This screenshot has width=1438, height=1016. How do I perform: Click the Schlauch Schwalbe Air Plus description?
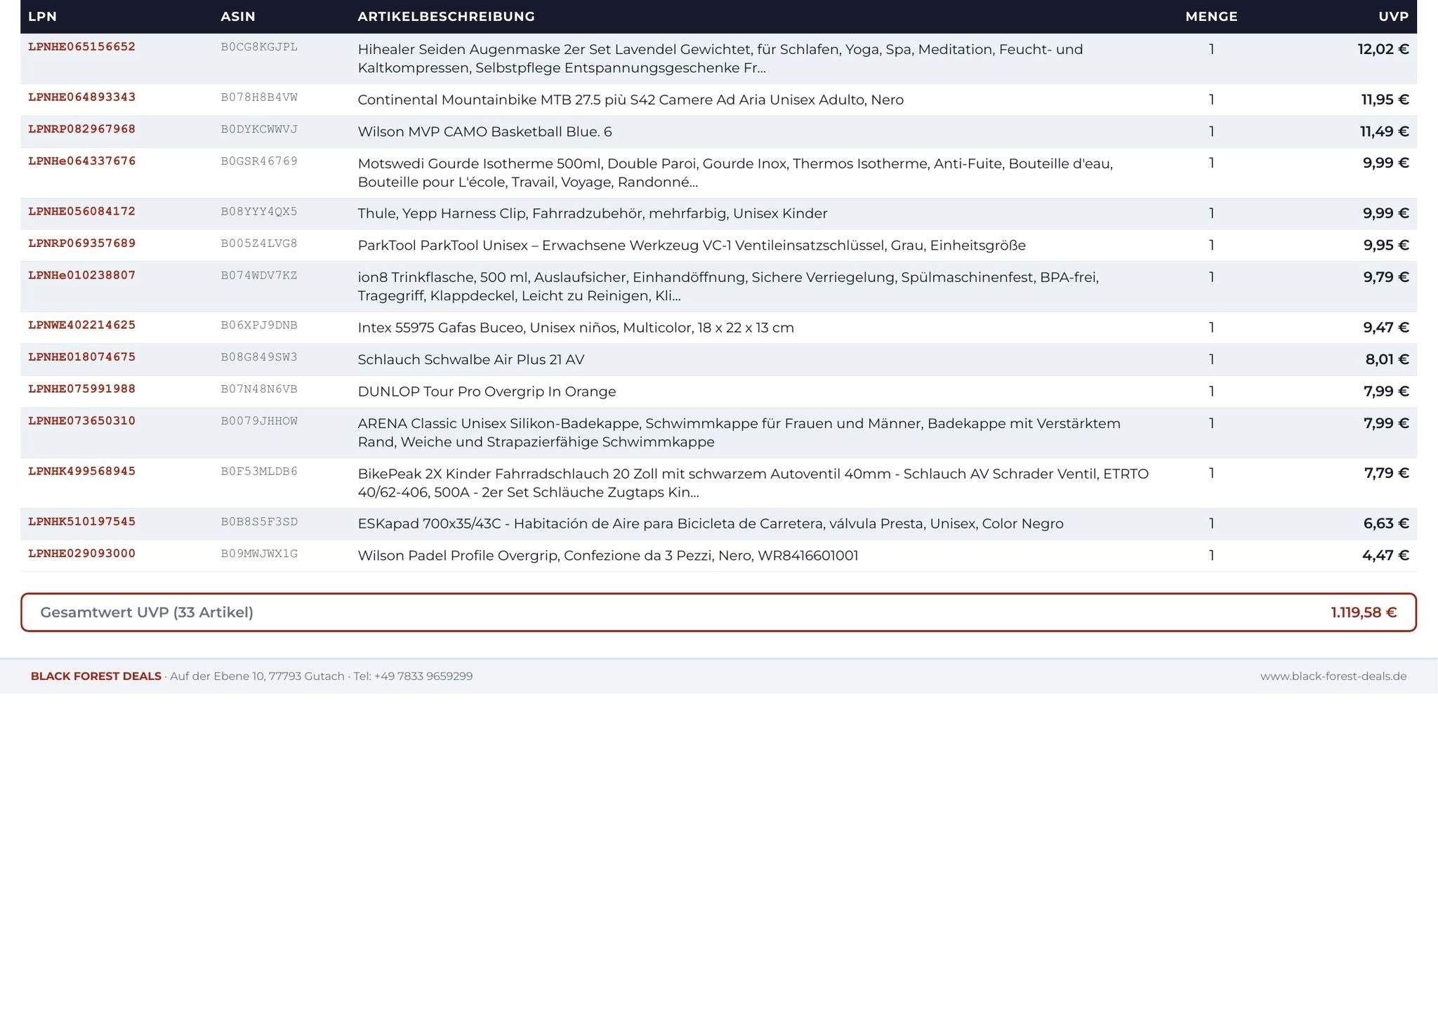pyautogui.click(x=470, y=360)
